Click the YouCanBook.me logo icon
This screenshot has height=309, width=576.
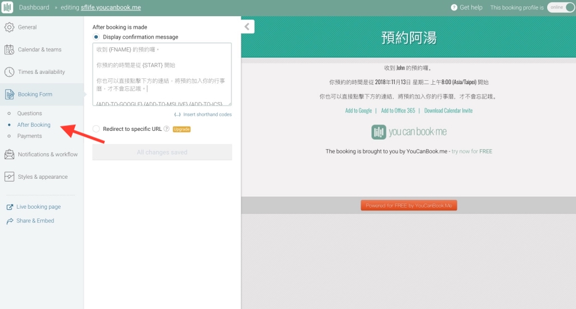pos(7,7)
